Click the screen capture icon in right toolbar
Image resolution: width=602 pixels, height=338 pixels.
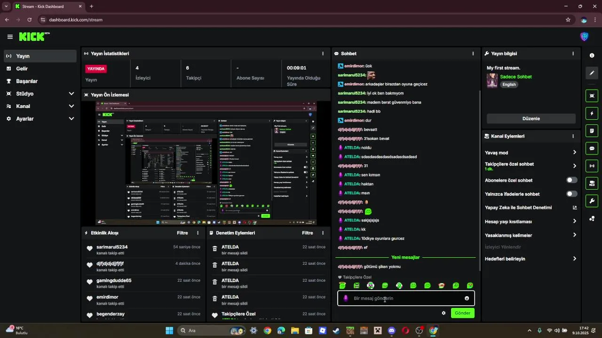coord(592,96)
